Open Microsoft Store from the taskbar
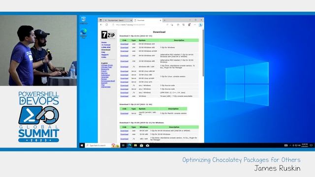 coord(141,146)
